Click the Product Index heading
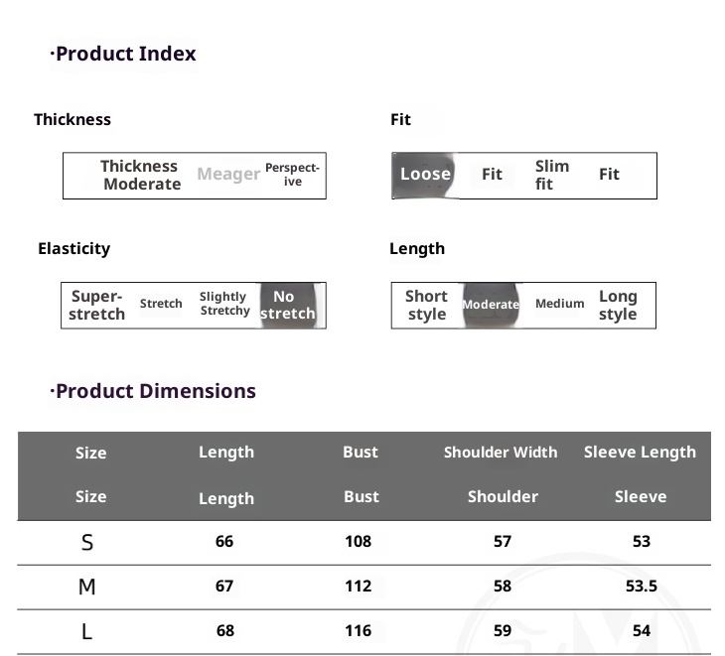This screenshot has width=725, height=656. 125,54
